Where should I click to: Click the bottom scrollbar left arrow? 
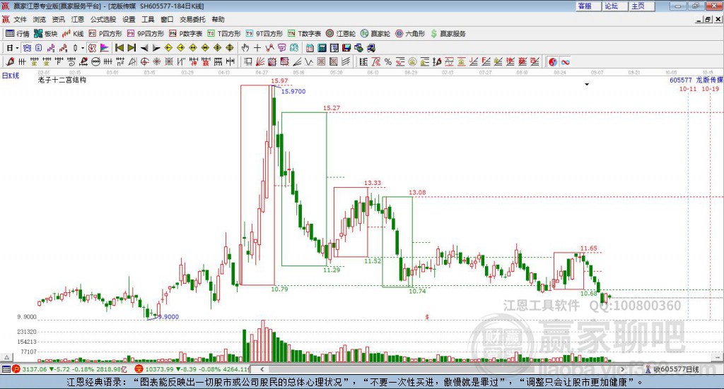262,369
